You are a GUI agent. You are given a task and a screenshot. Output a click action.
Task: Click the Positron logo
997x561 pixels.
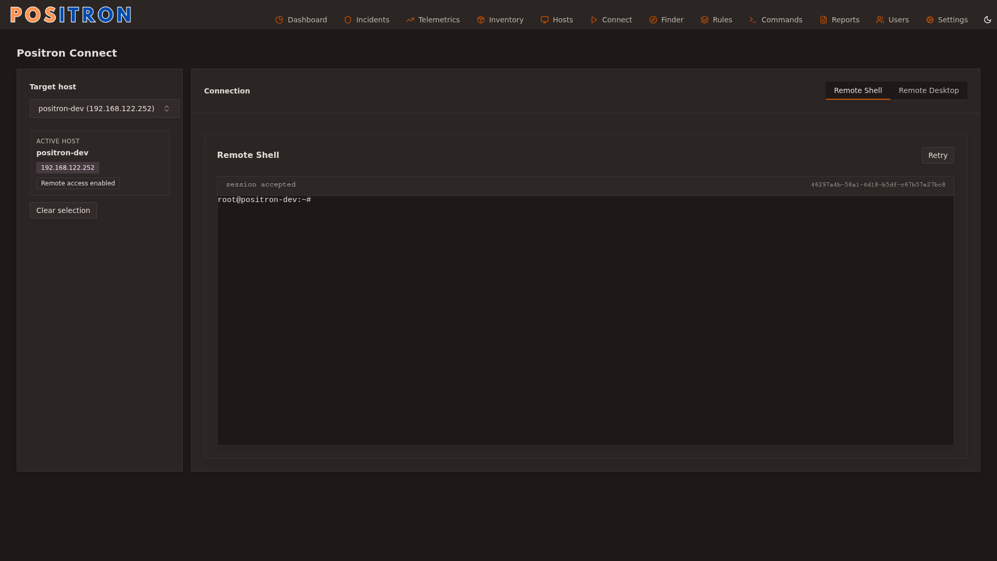pos(71,15)
